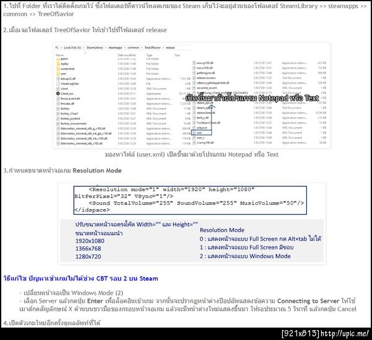Select the hotkey_Chat3 file name
Screen dimensions: 372x340
(69, 114)
